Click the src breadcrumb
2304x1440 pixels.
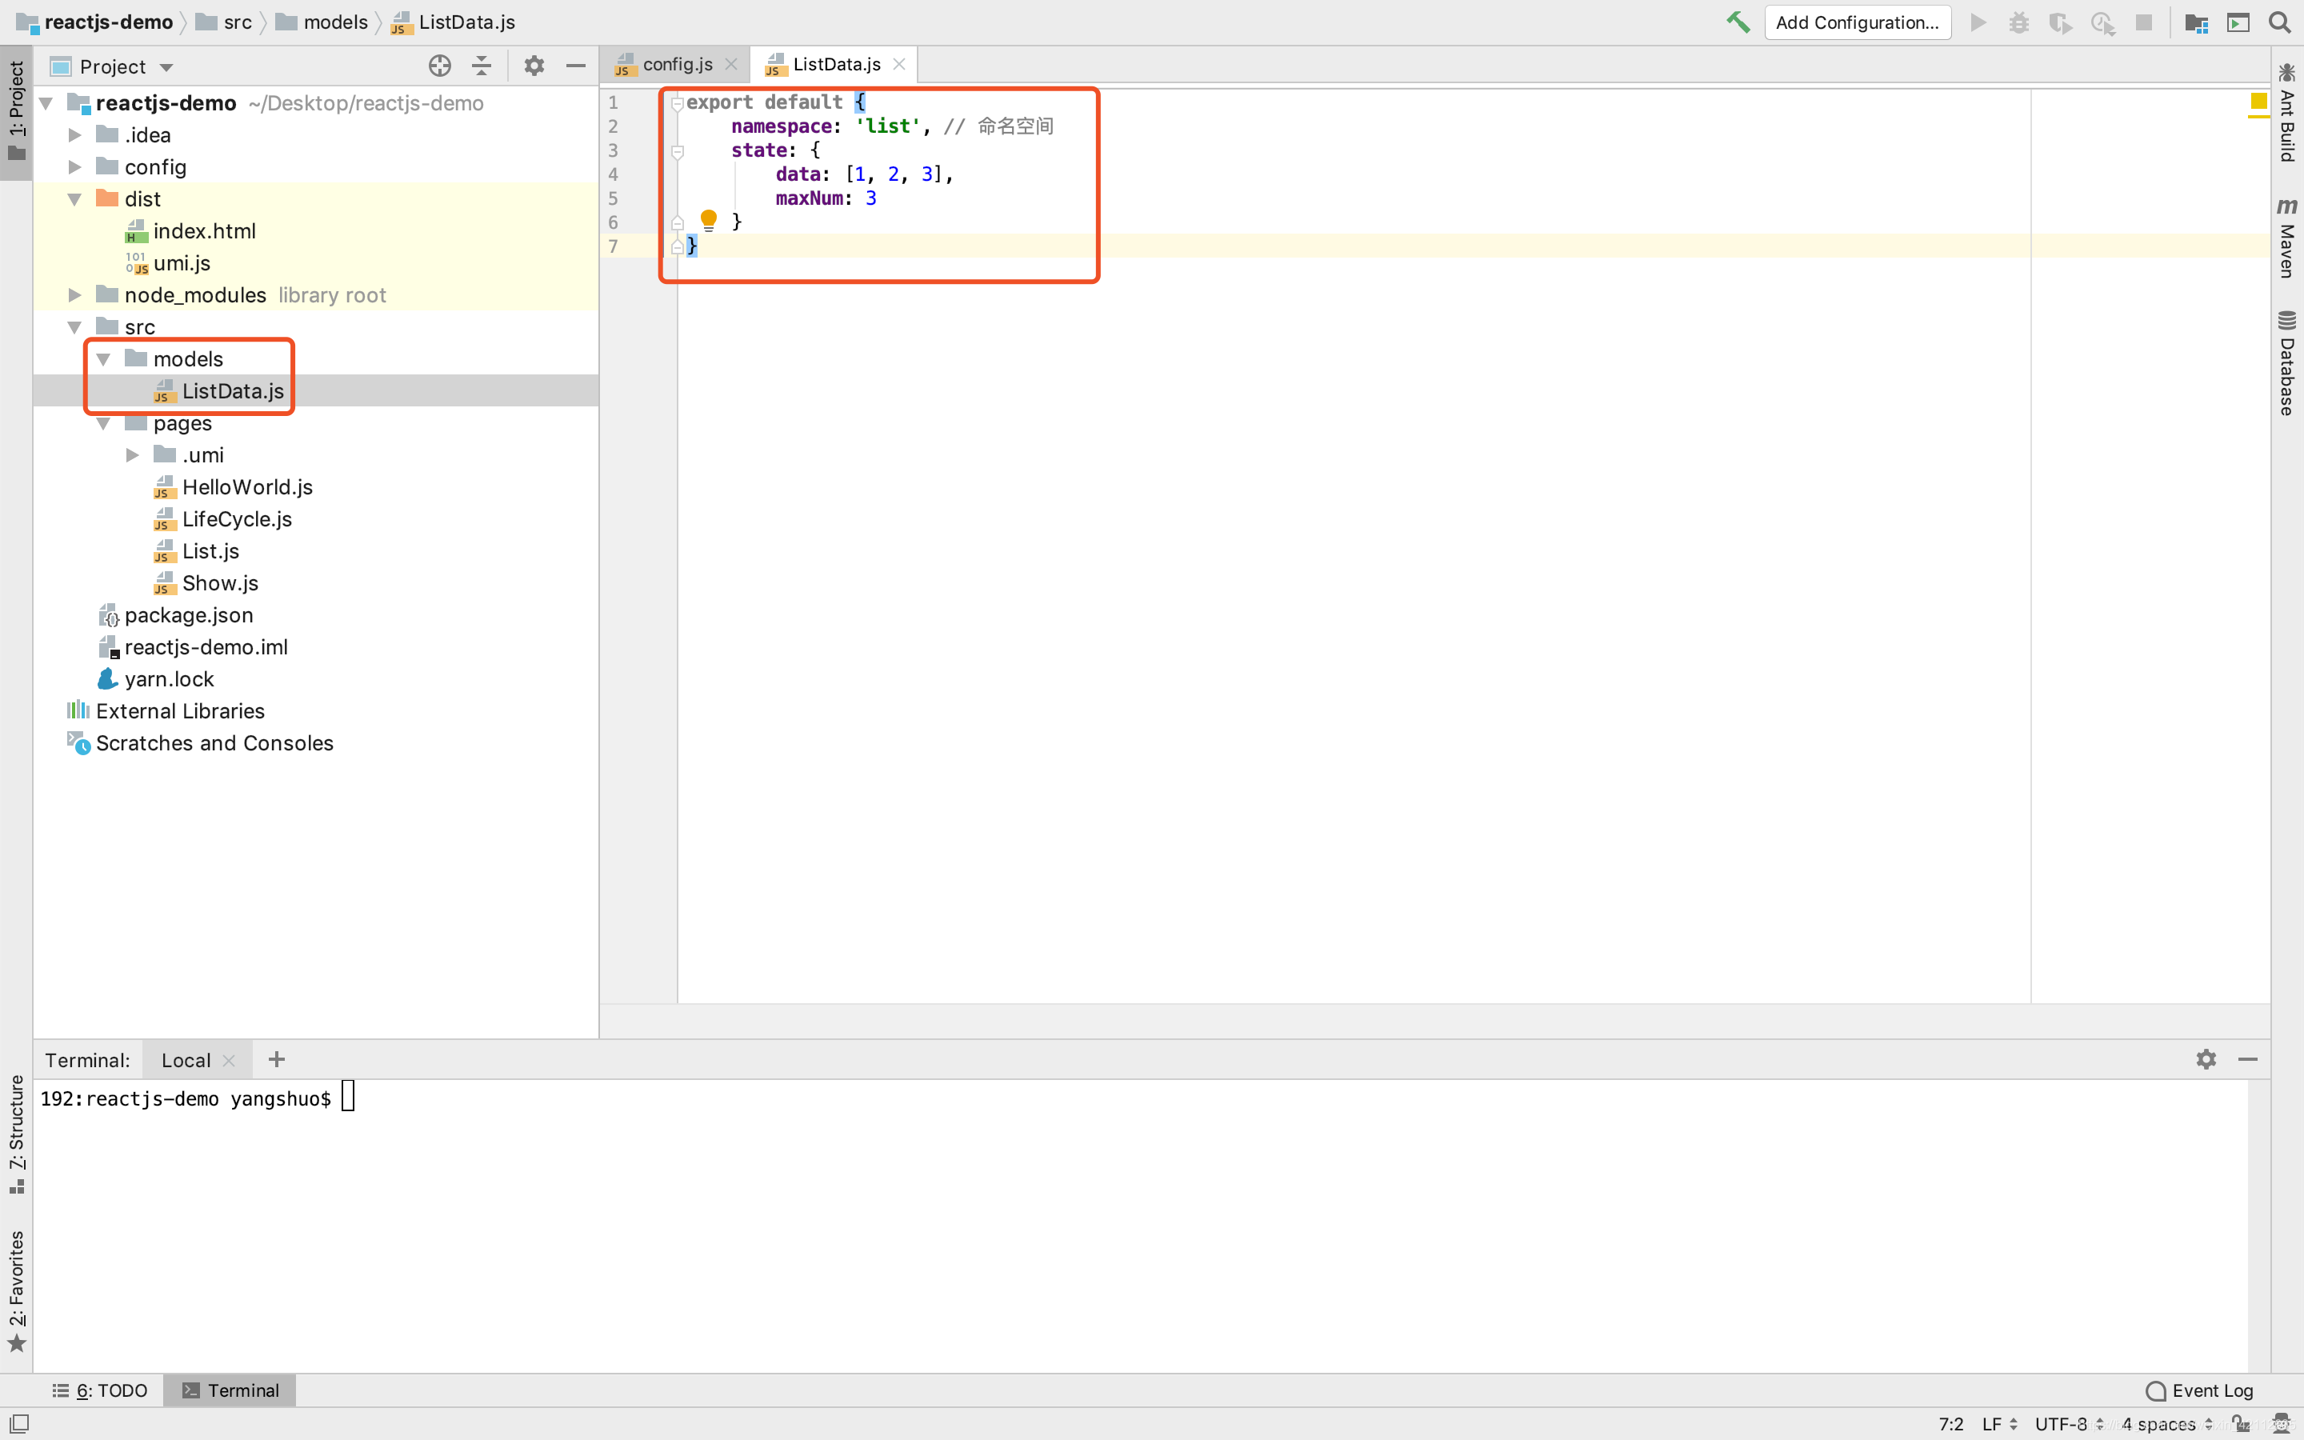pos(225,22)
